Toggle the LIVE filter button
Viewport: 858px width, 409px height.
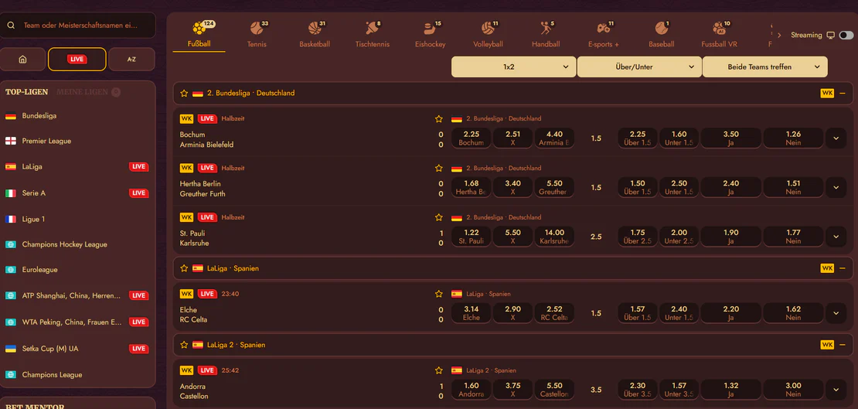tap(77, 59)
